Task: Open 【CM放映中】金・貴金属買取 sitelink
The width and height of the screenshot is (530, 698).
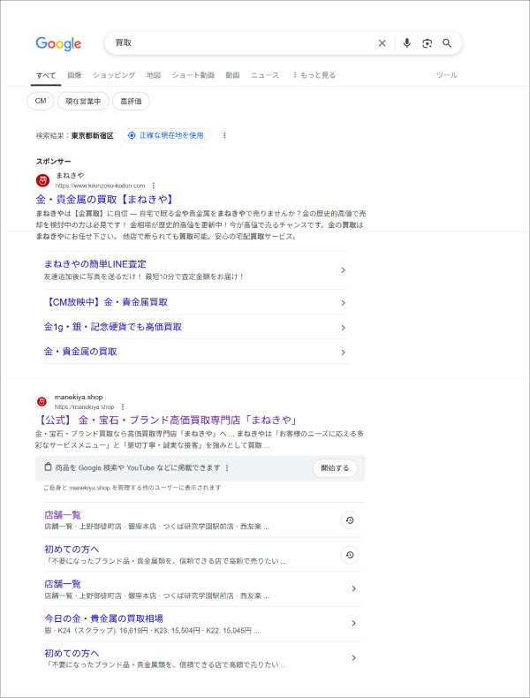Action: [106, 302]
